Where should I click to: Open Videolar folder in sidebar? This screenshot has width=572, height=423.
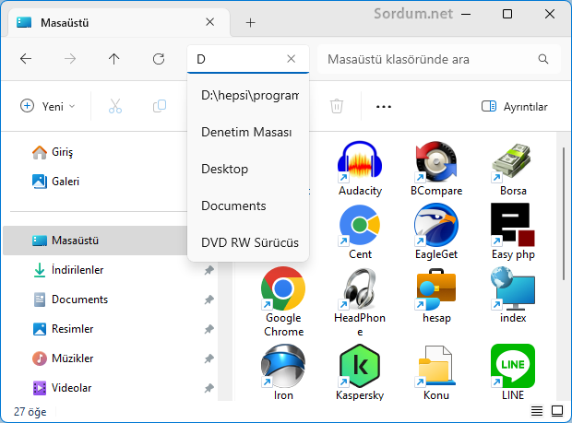(x=62, y=388)
